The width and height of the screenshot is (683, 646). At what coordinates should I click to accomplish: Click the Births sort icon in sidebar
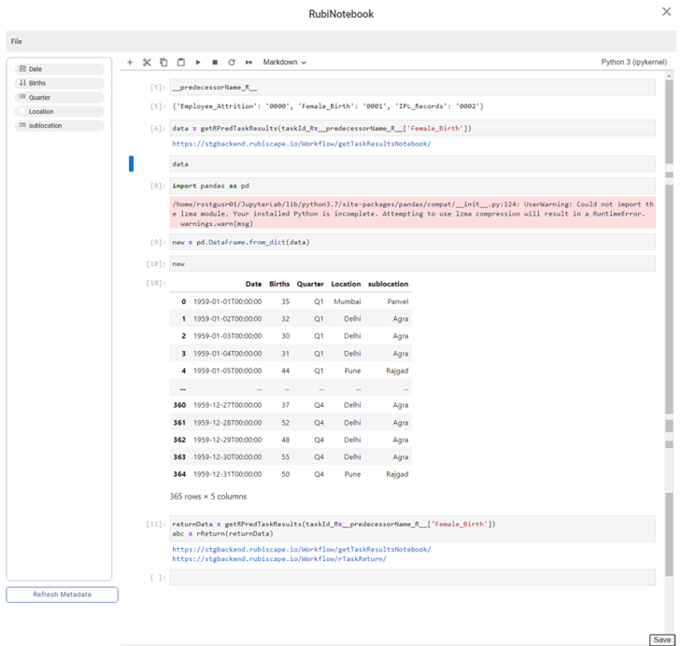22,83
